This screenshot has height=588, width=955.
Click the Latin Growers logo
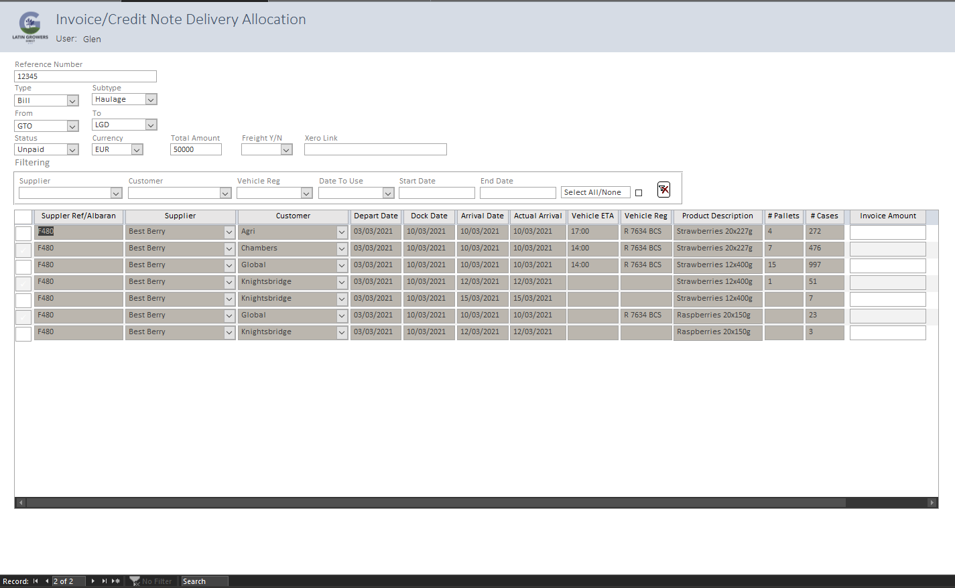(x=30, y=27)
